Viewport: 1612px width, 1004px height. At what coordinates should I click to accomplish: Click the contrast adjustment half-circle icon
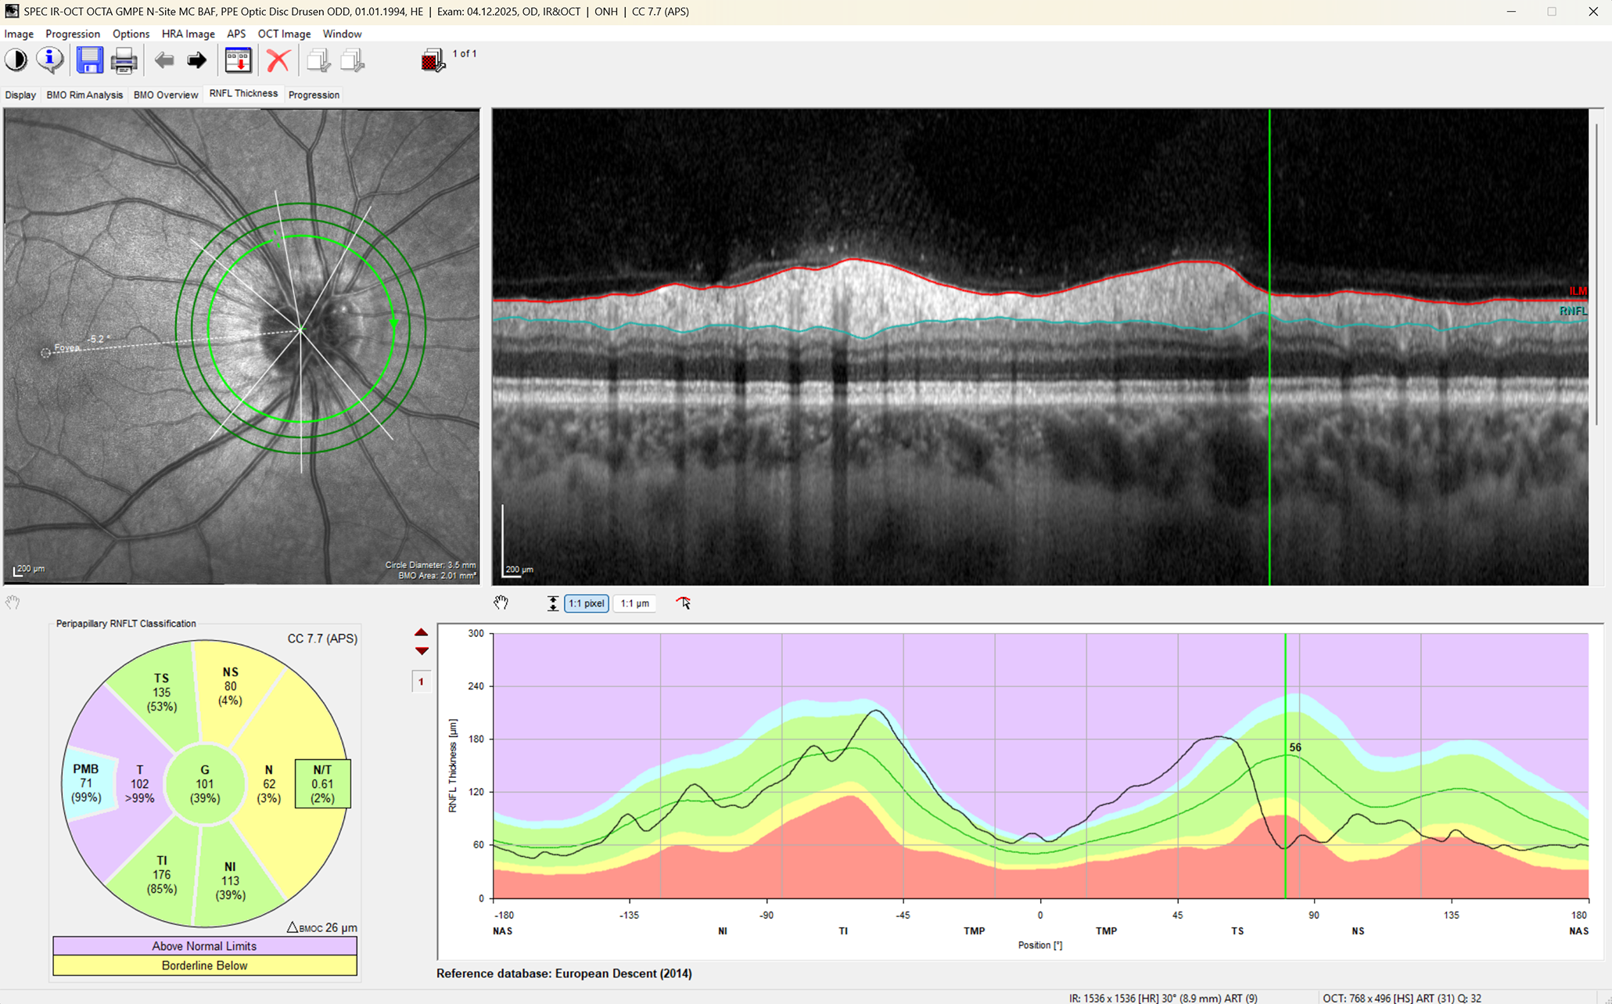(16, 60)
